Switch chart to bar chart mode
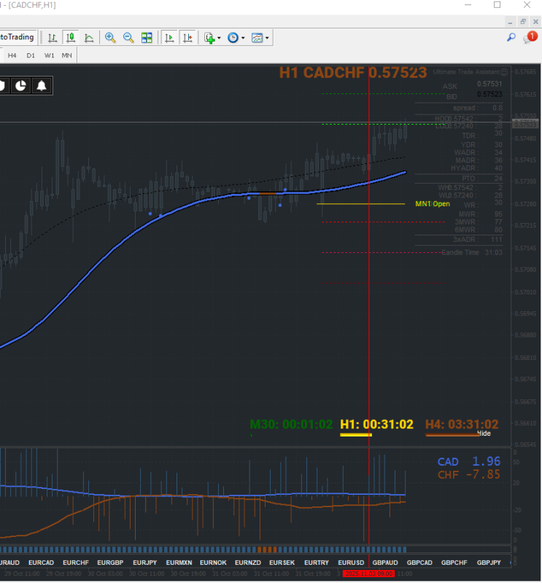Image resolution: width=542 pixels, height=583 pixels. click(53, 38)
